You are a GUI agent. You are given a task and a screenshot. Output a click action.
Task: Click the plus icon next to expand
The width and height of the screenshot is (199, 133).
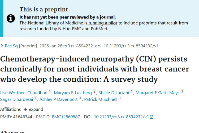click(x=25, y=109)
